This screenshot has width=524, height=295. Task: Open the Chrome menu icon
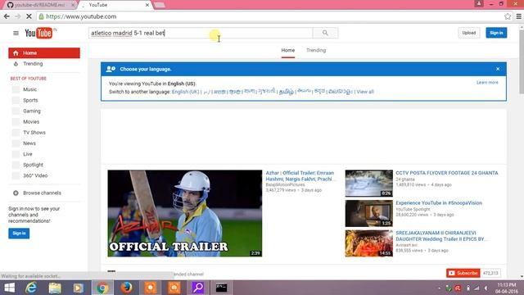pos(518,16)
